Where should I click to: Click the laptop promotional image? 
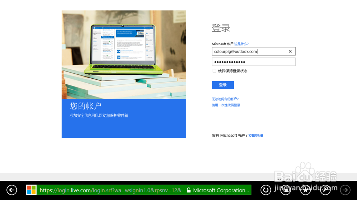click(x=124, y=54)
